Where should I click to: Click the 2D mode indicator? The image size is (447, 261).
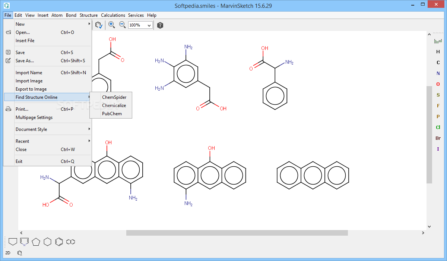pos(8,253)
